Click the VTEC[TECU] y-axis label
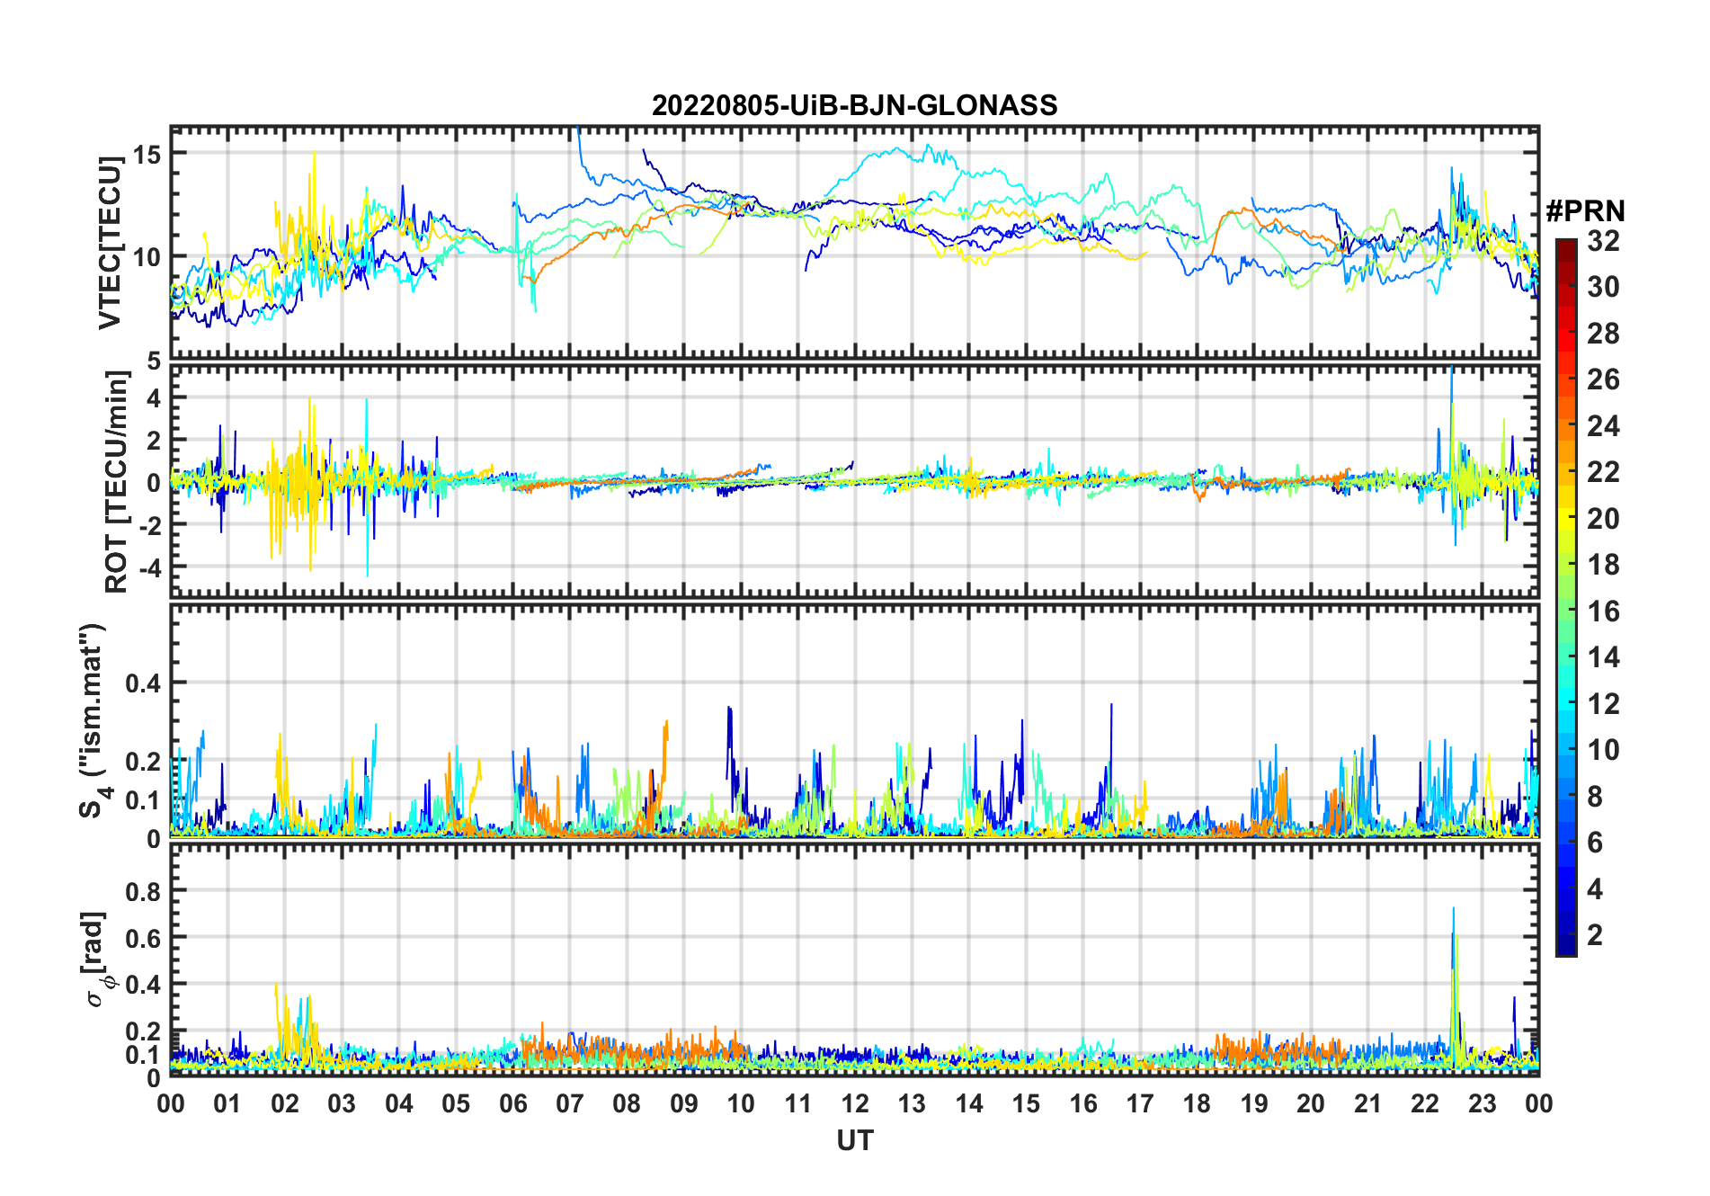 pyautogui.click(x=110, y=243)
